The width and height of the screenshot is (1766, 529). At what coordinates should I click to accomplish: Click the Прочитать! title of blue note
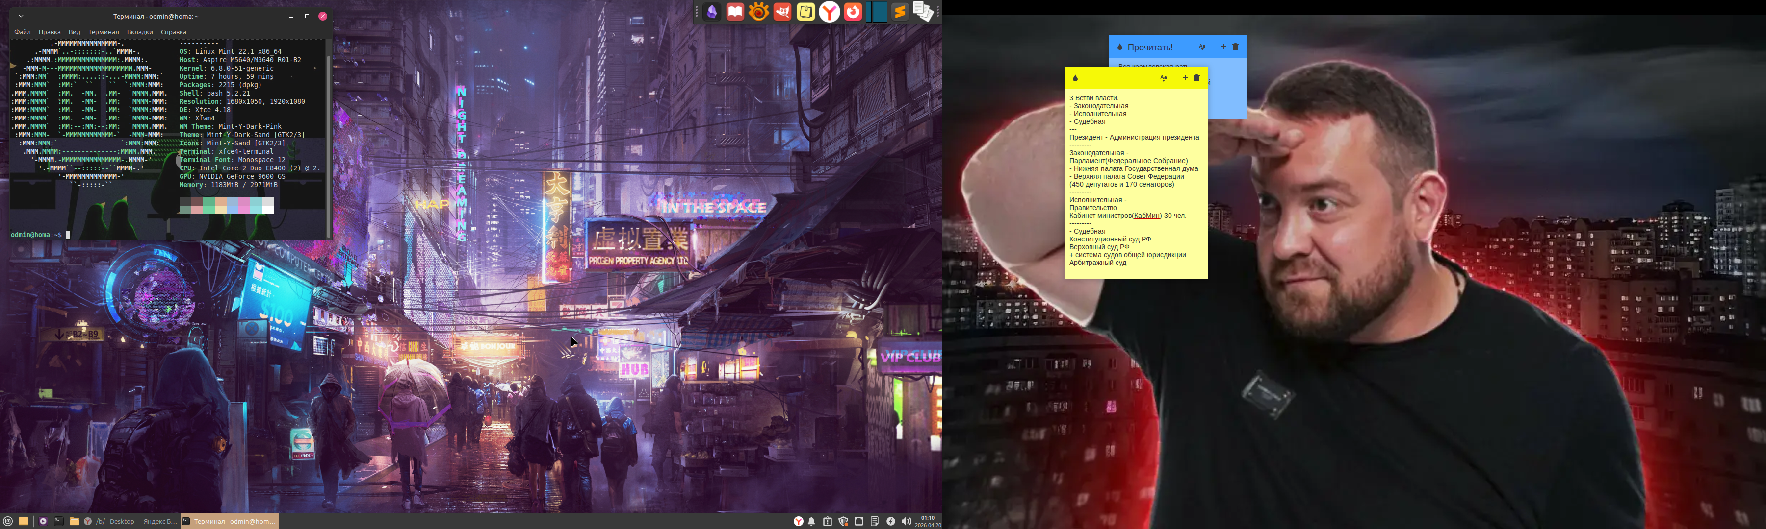(x=1150, y=47)
